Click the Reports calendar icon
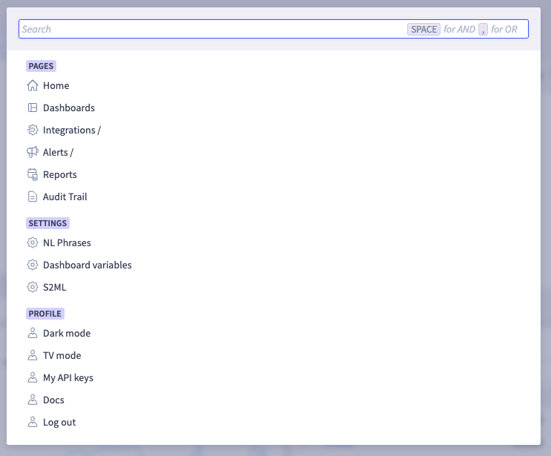551x456 pixels. coord(33,174)
